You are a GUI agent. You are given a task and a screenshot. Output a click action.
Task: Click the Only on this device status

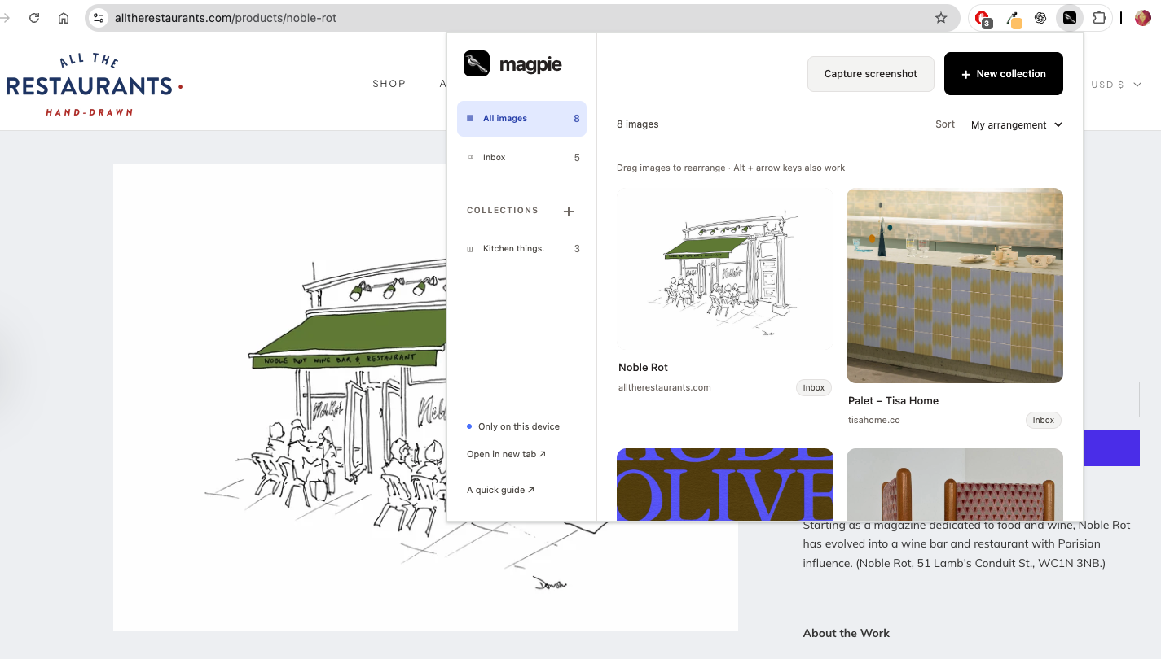pyautogui.click(x=513, y=426)
